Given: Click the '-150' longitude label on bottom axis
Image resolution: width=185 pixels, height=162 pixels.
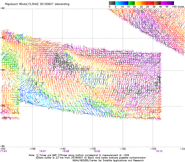Looking at the screenshot, I should coord(2,149).
